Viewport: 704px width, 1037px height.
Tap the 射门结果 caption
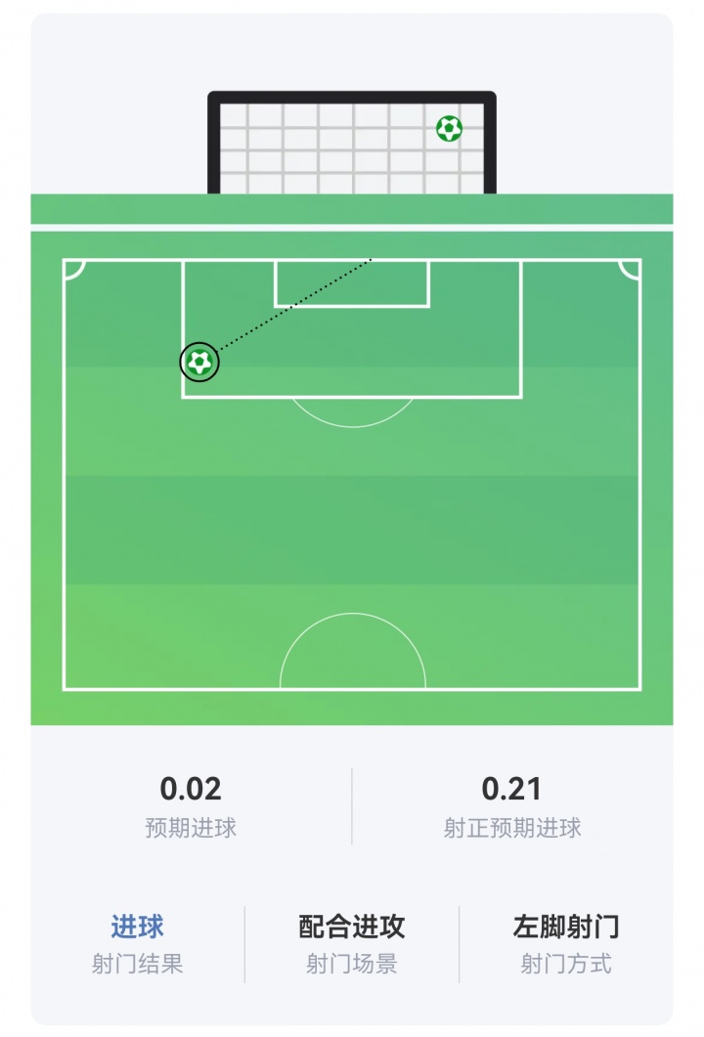coord(137,964)
